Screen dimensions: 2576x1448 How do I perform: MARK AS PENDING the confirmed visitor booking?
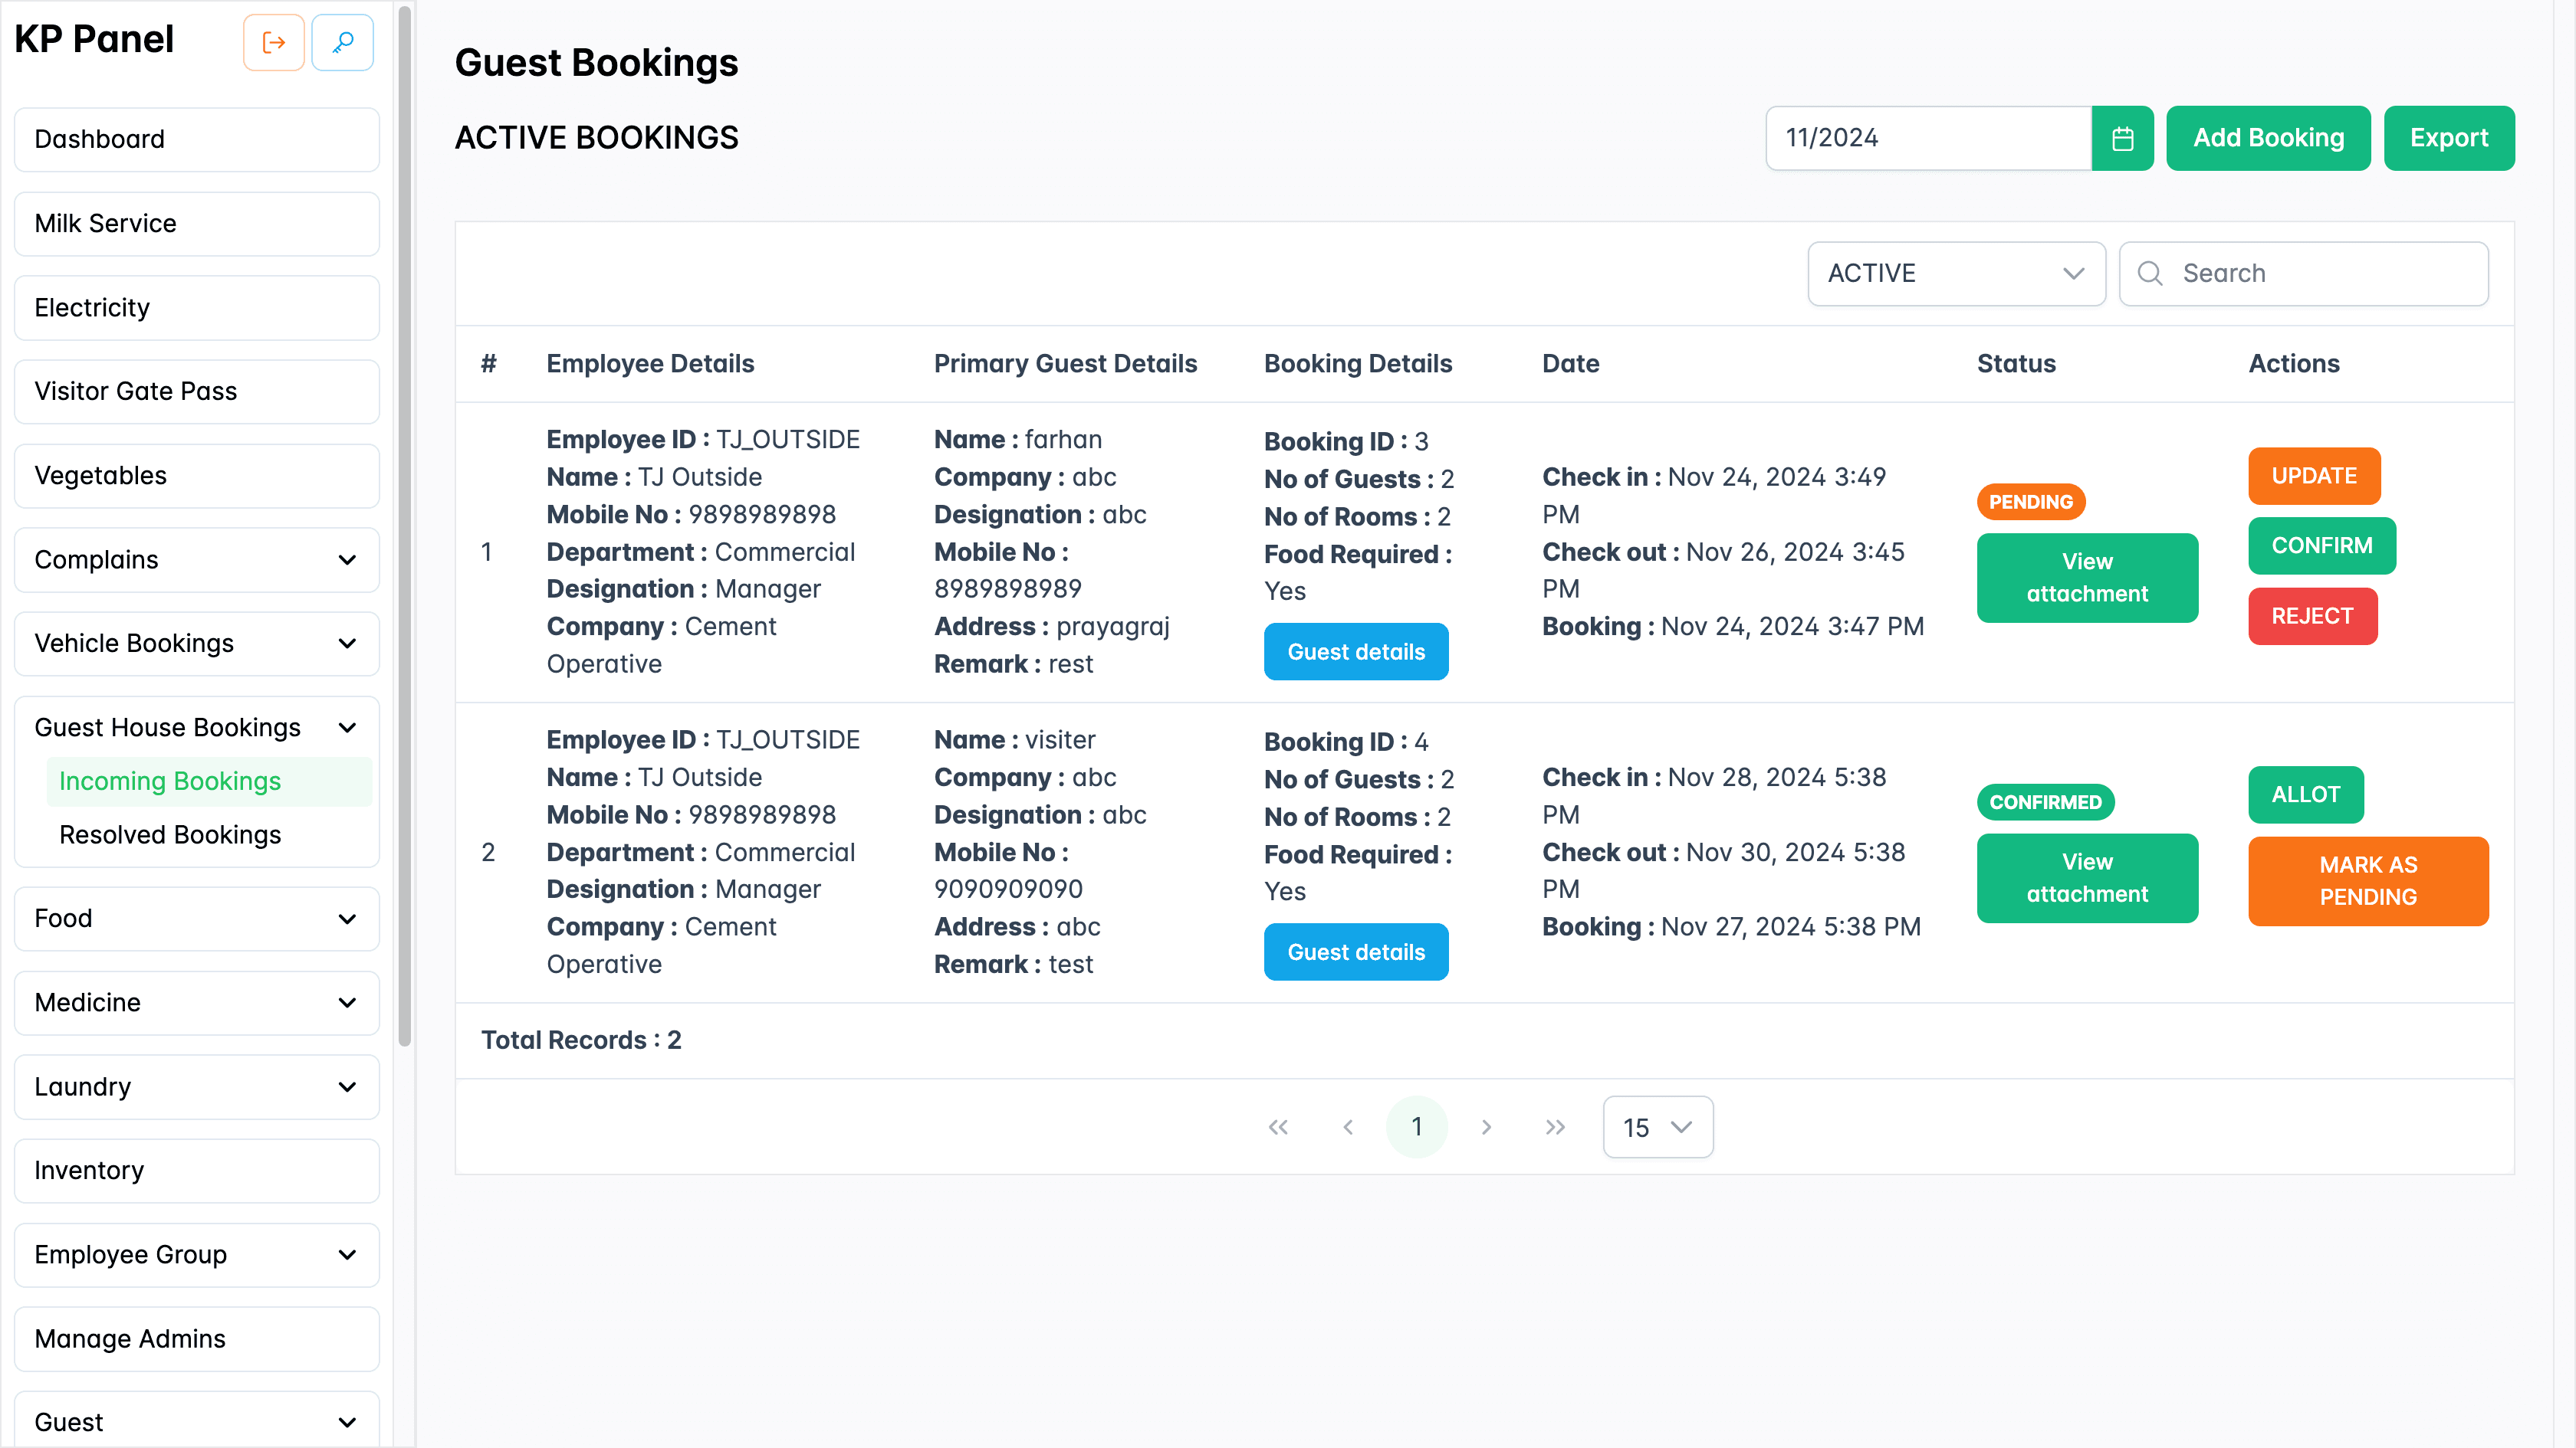[2368, 880]
